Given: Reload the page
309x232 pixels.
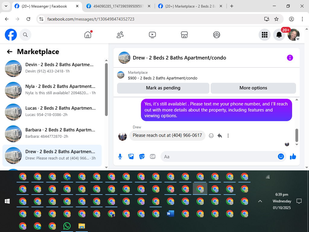Looking at the screenshot, I should click(28, 19).
